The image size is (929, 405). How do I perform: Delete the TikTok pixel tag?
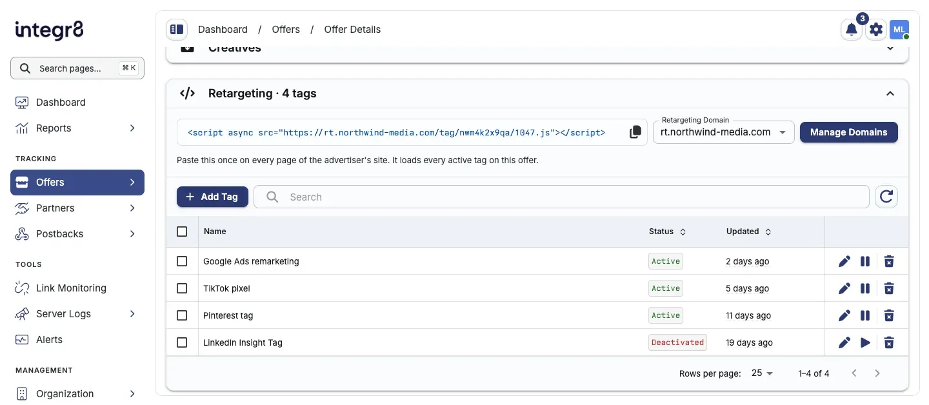tap(888, 288)
